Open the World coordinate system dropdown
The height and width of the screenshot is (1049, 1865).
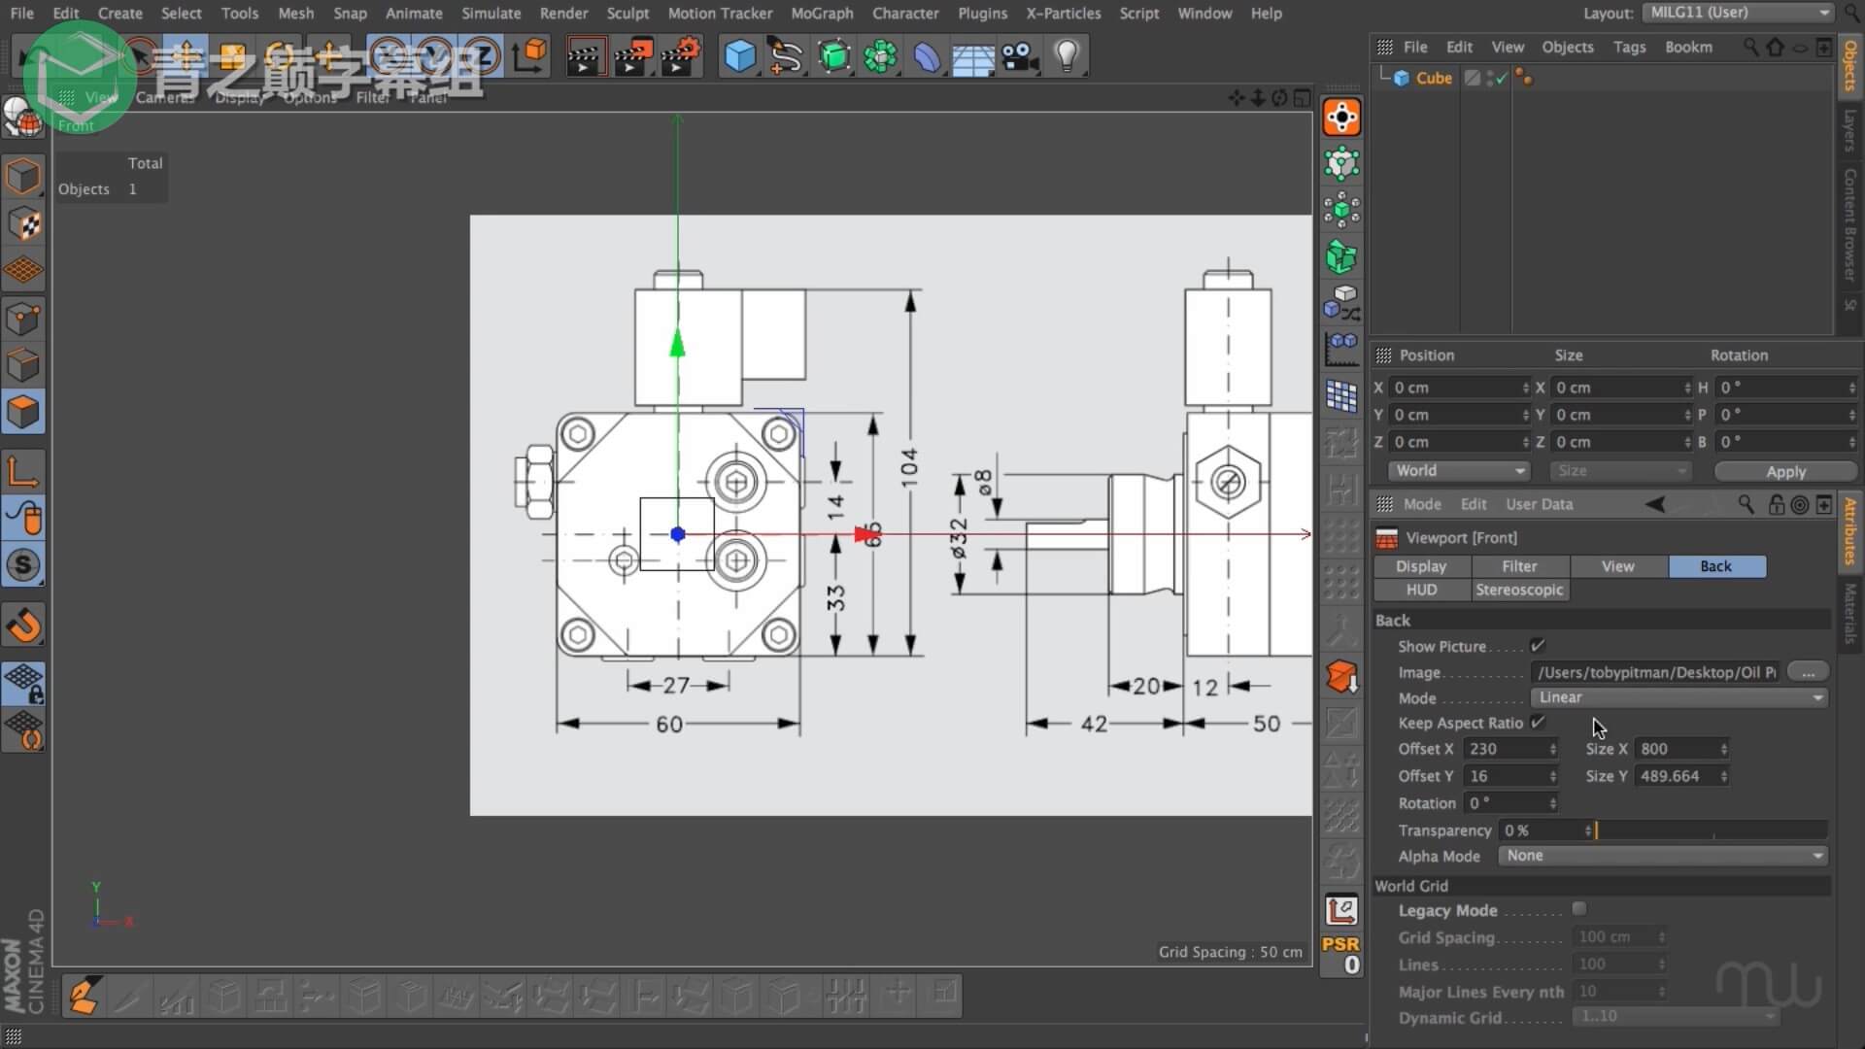point(1458,471)
